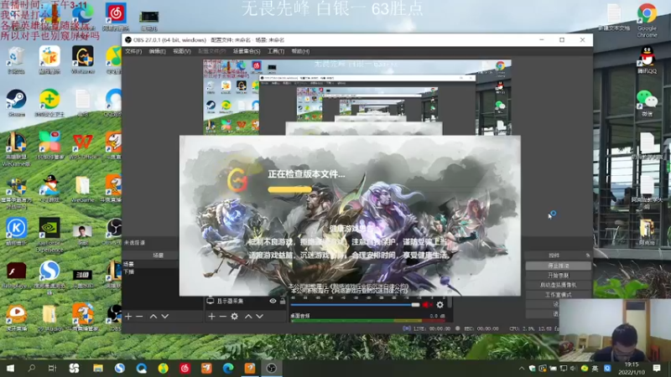Add a new scene with the plus button

pos(128,317)
